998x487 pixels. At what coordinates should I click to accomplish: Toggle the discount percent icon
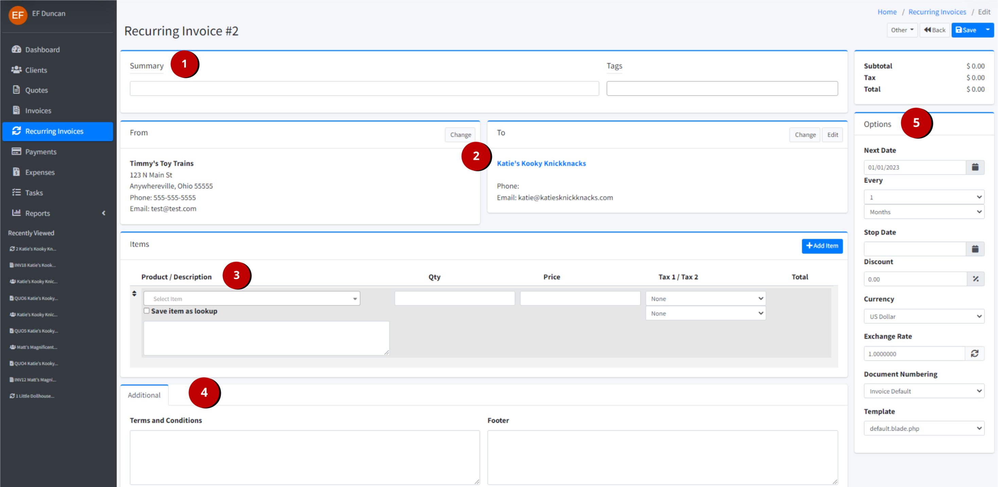(x=976, y=279)
